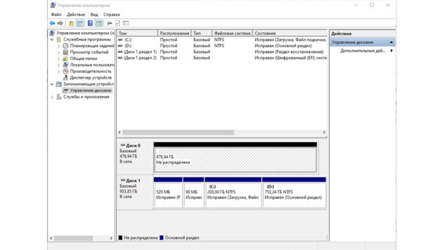The height and width of the screenshot is (250, 444).
Task: Sort by the Состояние column header
Action: pyautogui.click(x=290, y=33)
